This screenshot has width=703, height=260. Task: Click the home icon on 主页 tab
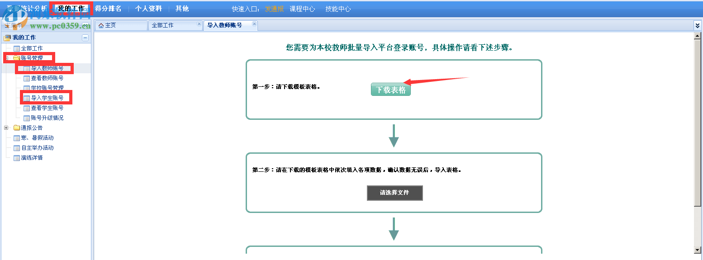[101, 25]
